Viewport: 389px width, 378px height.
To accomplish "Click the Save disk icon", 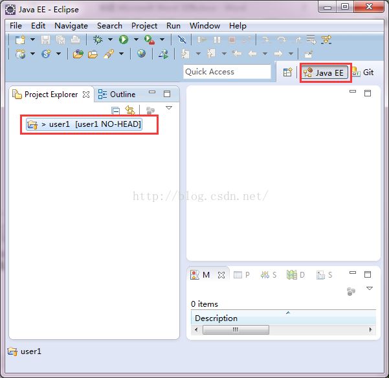I will pyautogui.click(x=46, y=39).
